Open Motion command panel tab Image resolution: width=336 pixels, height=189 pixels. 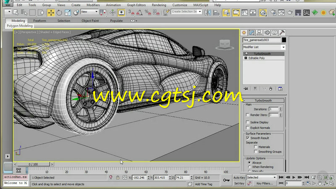(267, 33)
